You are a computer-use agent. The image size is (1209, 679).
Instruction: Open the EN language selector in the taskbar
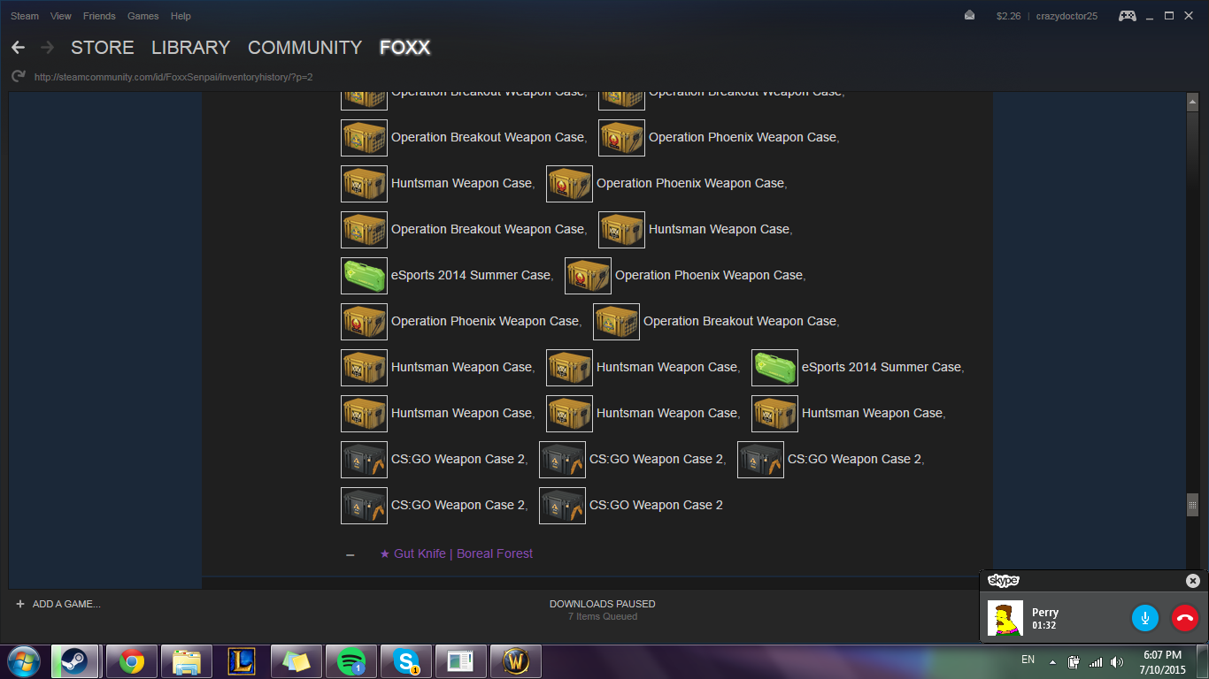[1028, 660]
